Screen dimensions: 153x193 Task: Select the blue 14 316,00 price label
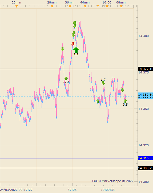tap(145, 158)
